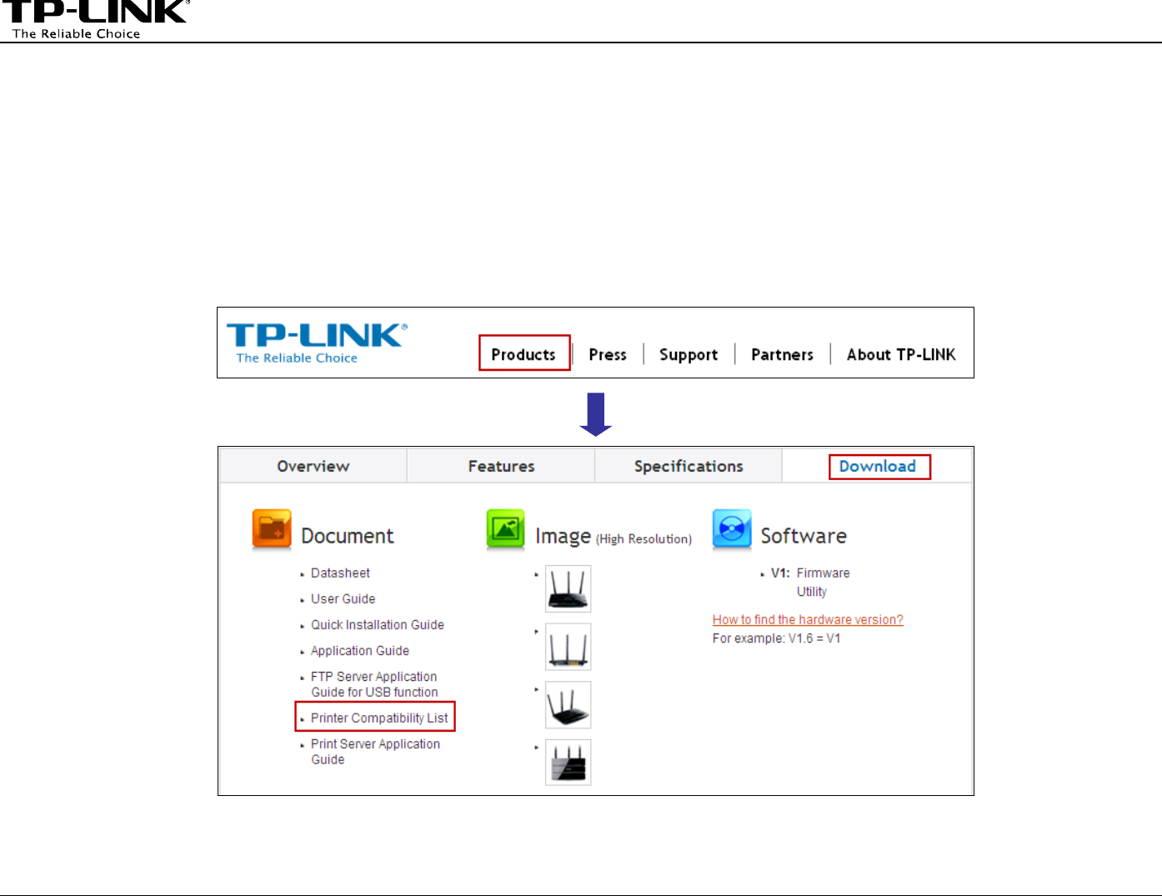Click the text For example: V1.6 = V1
Image resolution: width=1162 pixels, height=896 pixels.
click(777, 638)
